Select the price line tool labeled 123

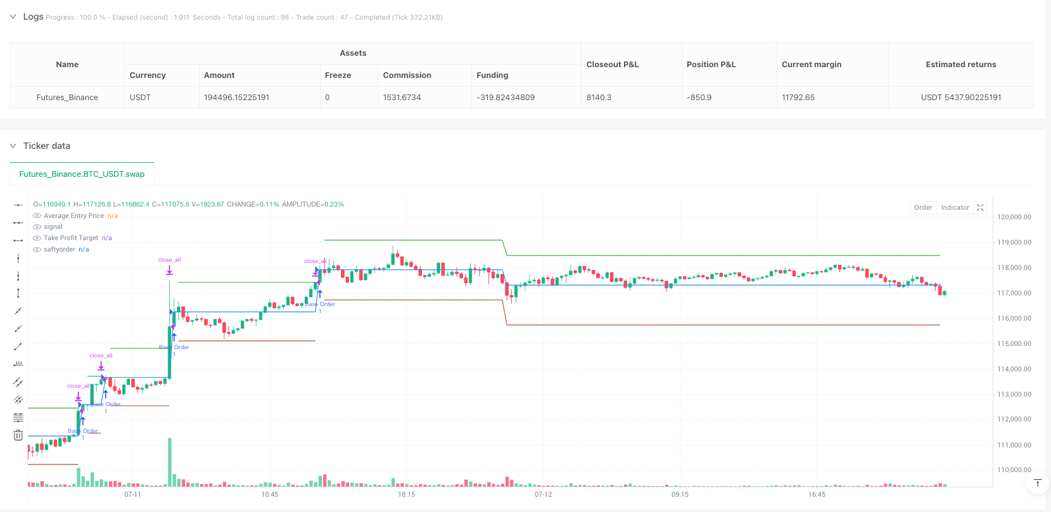(18, 364)
